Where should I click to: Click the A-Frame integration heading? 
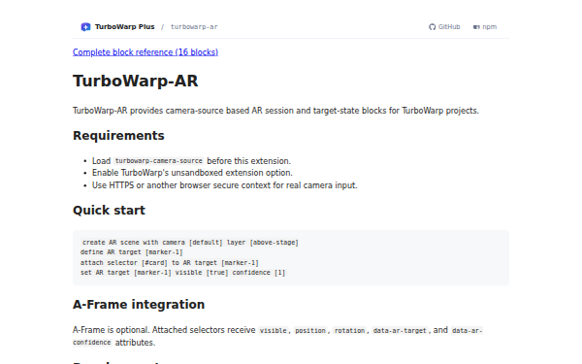coord(139,305)
